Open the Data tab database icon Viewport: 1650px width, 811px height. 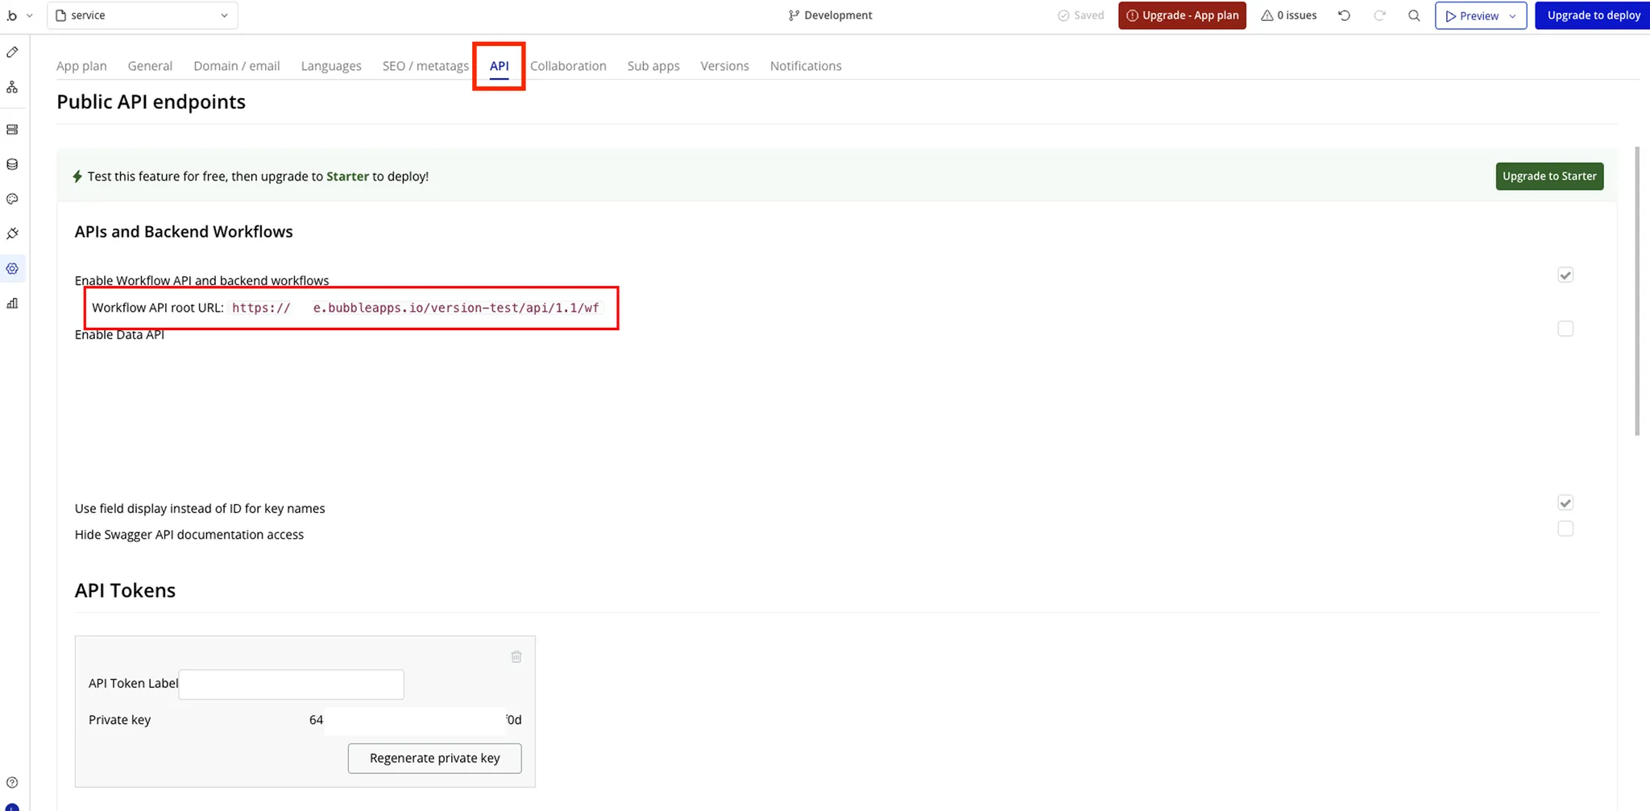pyautogui.click(x=12, y=164)
